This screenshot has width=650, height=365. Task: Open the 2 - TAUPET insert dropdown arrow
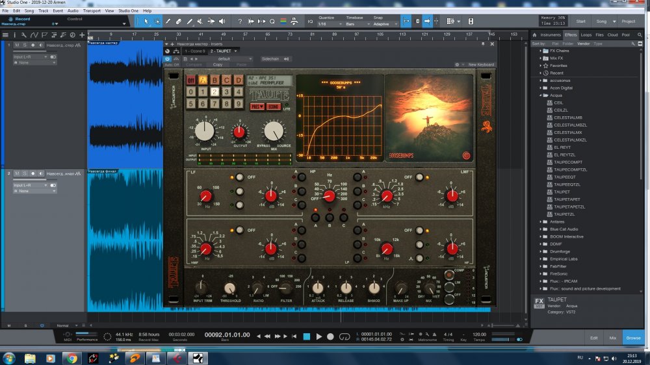coord(236,51)
